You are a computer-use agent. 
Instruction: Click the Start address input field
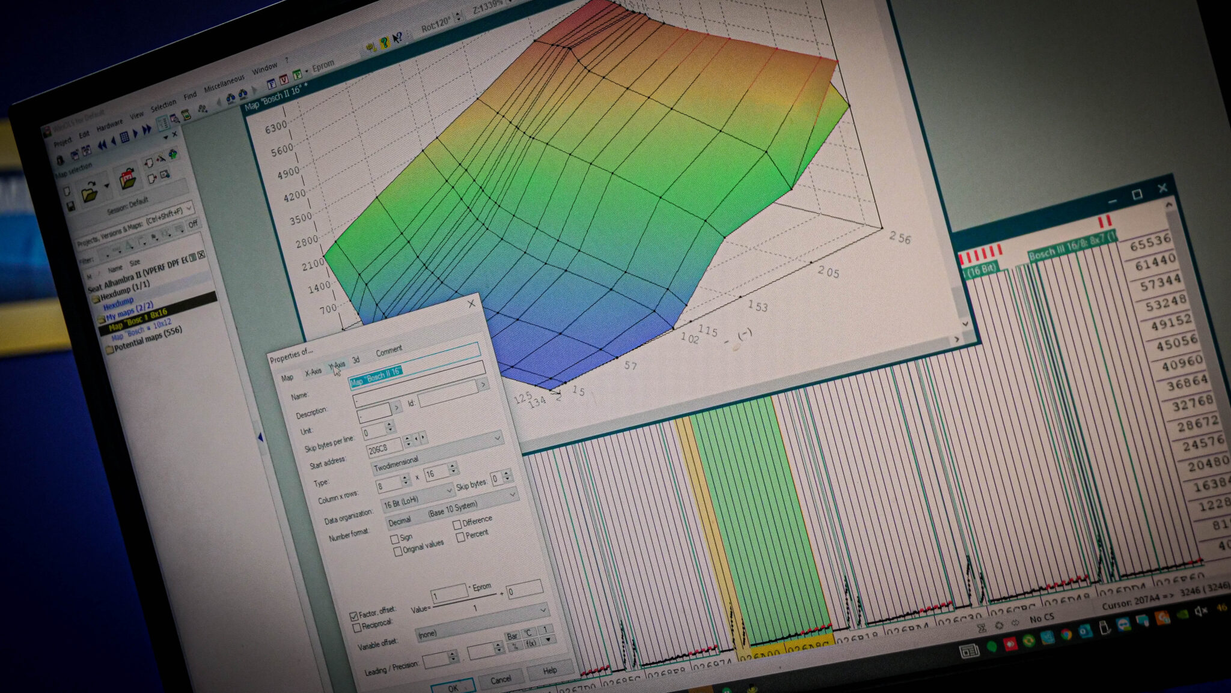pos(383,448)
